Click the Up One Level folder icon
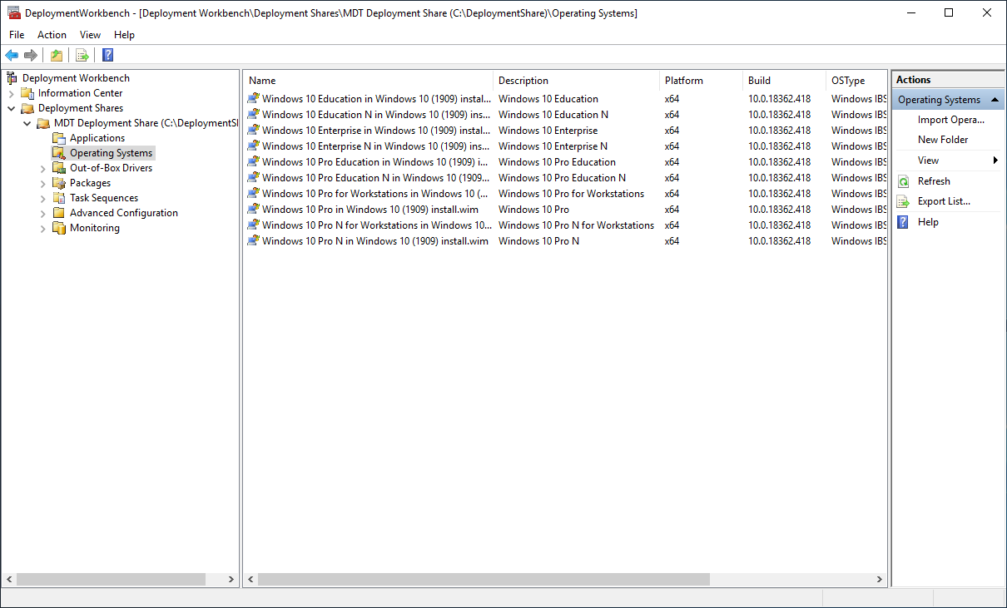Screen dimensions: 1007x608 (x=56, y=55)
